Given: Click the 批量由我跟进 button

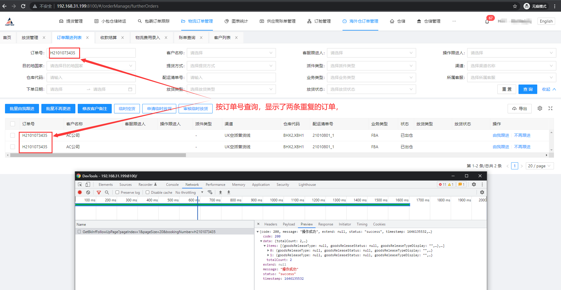Looking at the screenshot, I should point(22,109).
